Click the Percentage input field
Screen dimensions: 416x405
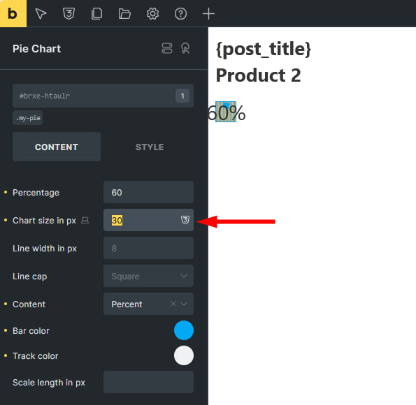click(148, 192)
